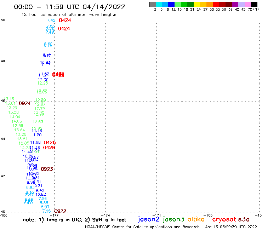
Task: Click the gray 3 ft legend swatch
Action: tap(153, 4)
